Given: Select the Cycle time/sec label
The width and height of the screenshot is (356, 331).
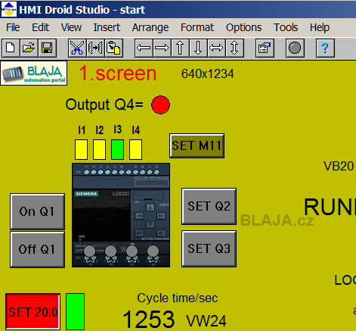Looking at the screenshot, I should click(x=178, y=298).
